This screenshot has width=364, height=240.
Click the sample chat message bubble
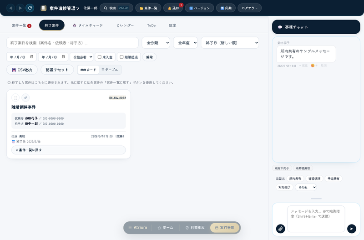(x=306, y=54)
